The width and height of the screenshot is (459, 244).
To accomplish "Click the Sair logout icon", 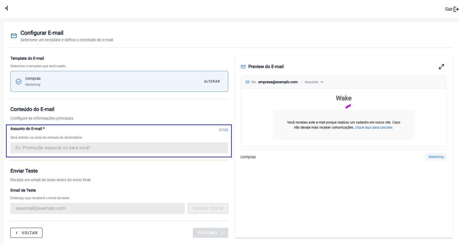I will 456,9.
